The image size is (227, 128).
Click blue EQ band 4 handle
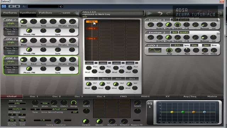click(x=204, y=112)
